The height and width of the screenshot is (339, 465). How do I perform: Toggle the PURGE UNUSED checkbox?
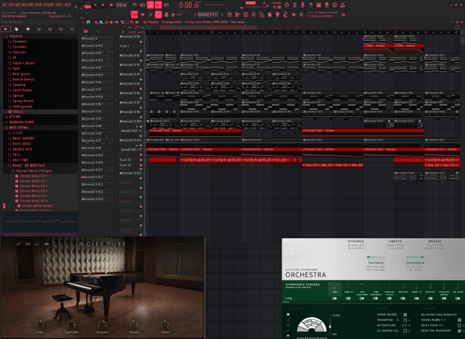[405, 314]
